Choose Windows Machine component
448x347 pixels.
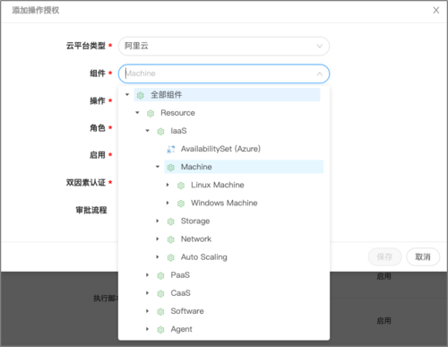coord(224,203)
